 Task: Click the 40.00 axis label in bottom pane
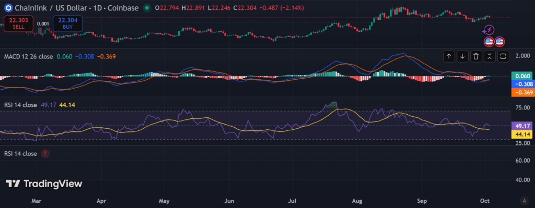[x=522, y=180]
